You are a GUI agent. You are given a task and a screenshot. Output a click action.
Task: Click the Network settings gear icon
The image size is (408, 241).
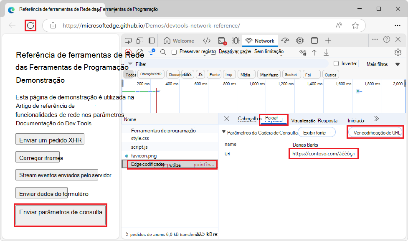pyautogui.click(x=398, y=52)
